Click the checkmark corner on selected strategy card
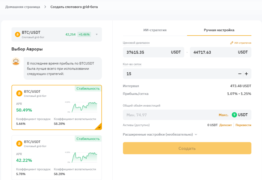 pyautogui.click(x=99, y=127)
